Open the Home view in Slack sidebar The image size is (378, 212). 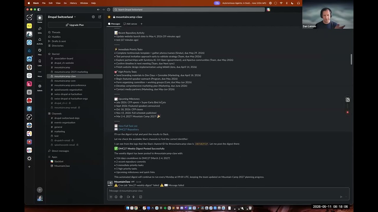(40, 19)
